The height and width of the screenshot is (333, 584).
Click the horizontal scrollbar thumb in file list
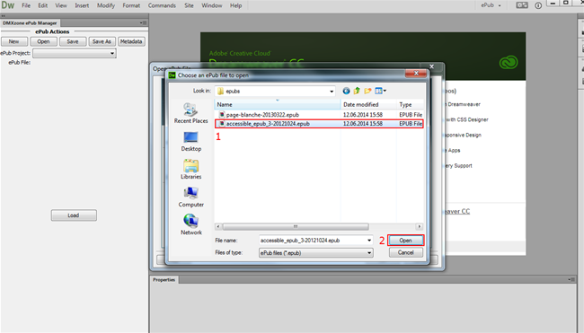pos(296,226)
